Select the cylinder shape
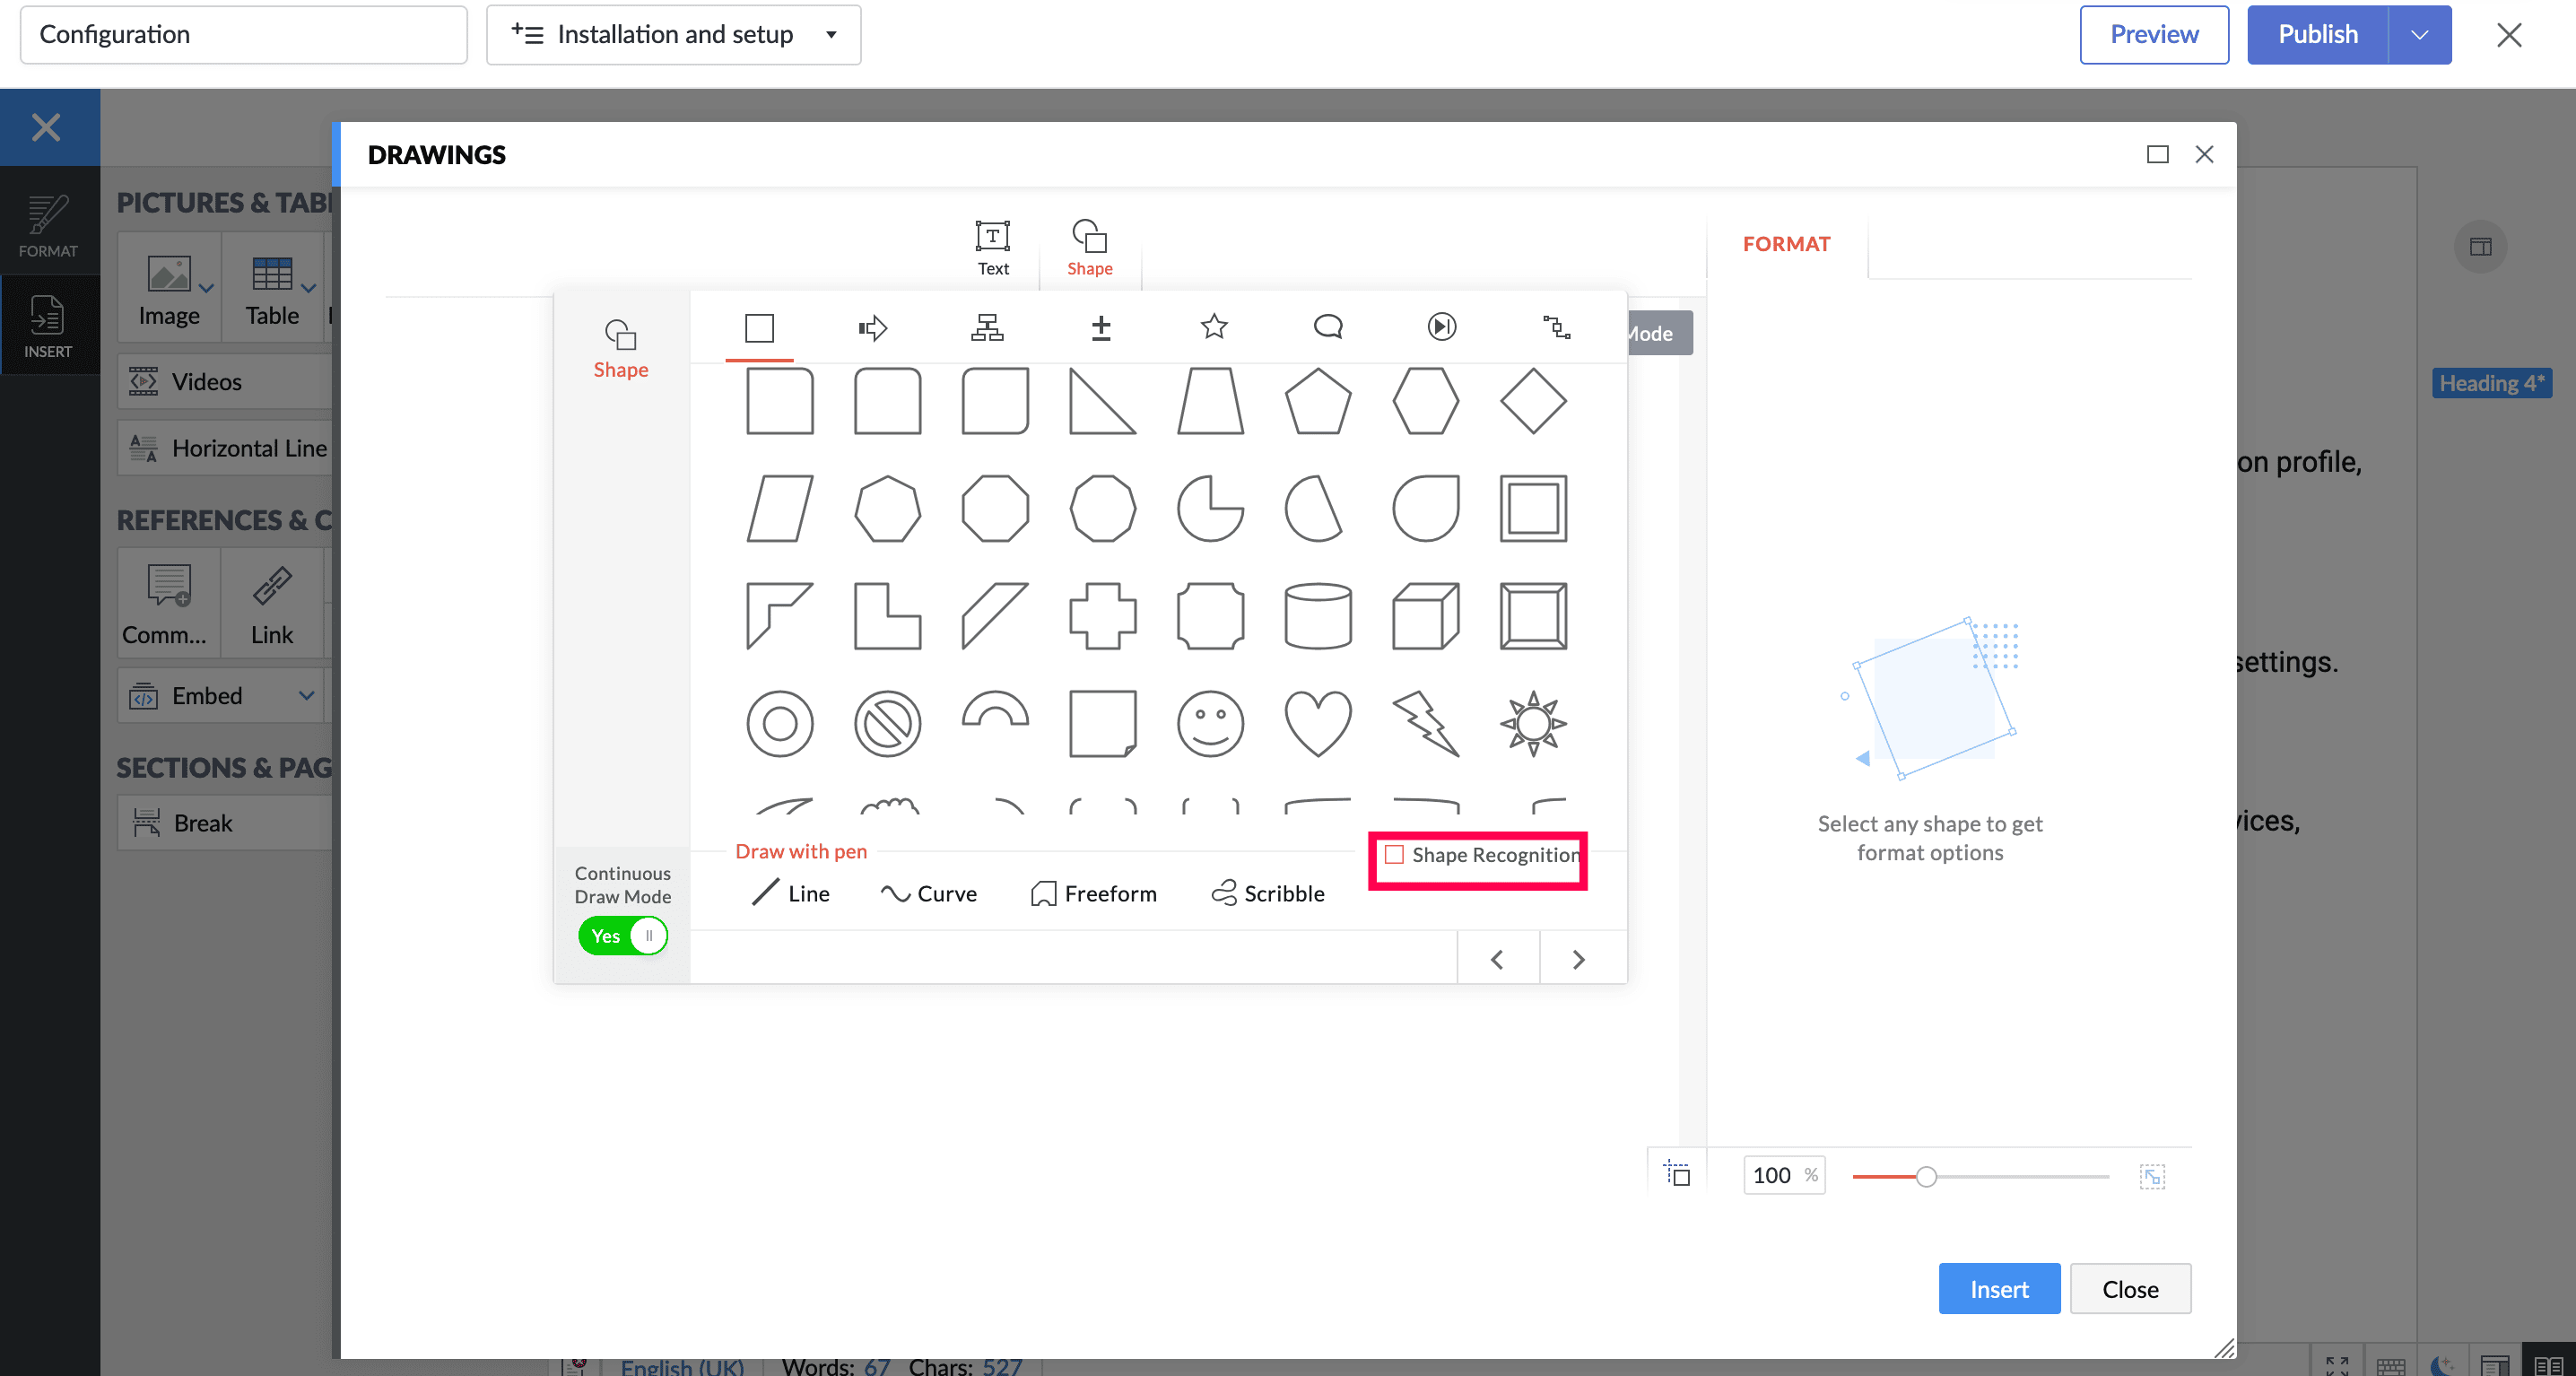Screen dimensions: 2576x1376 (x=1317, y=616)
